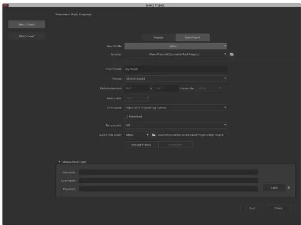Screen dimensions: 301x225
Task: Open the Color space dropdown
Action: click(175, 108)
